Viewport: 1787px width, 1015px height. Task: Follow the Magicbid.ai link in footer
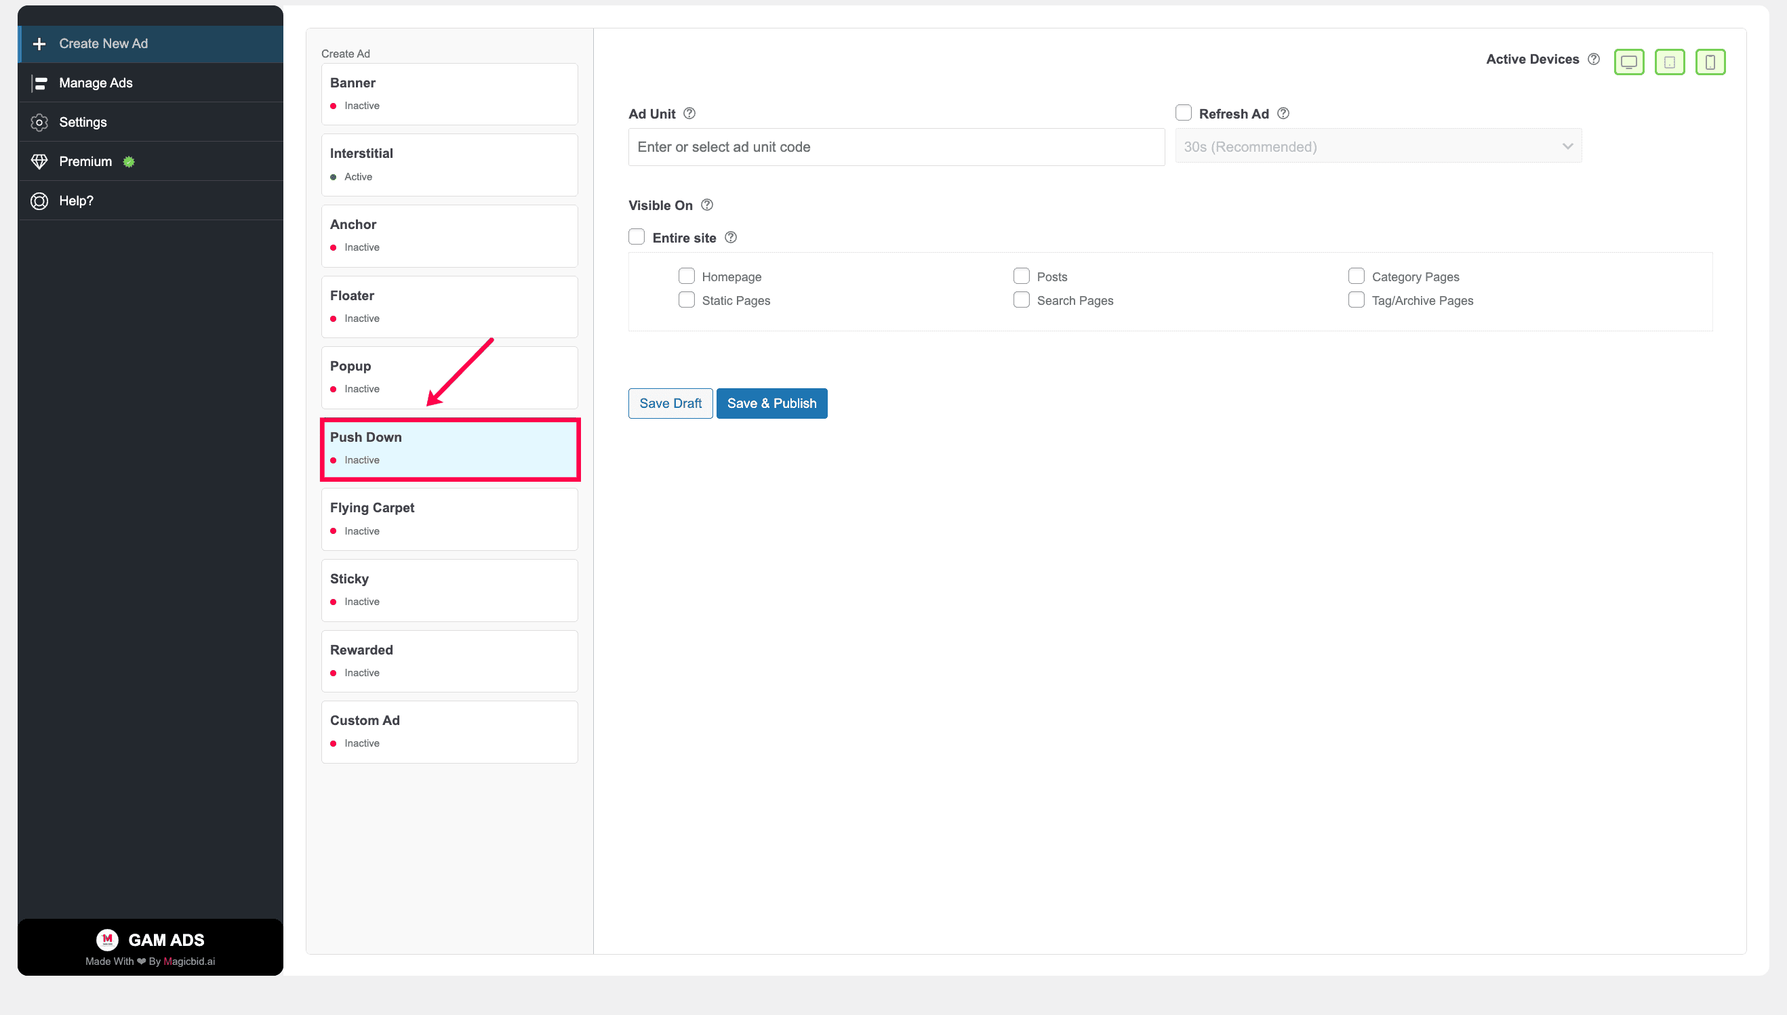tap(189, 961)
